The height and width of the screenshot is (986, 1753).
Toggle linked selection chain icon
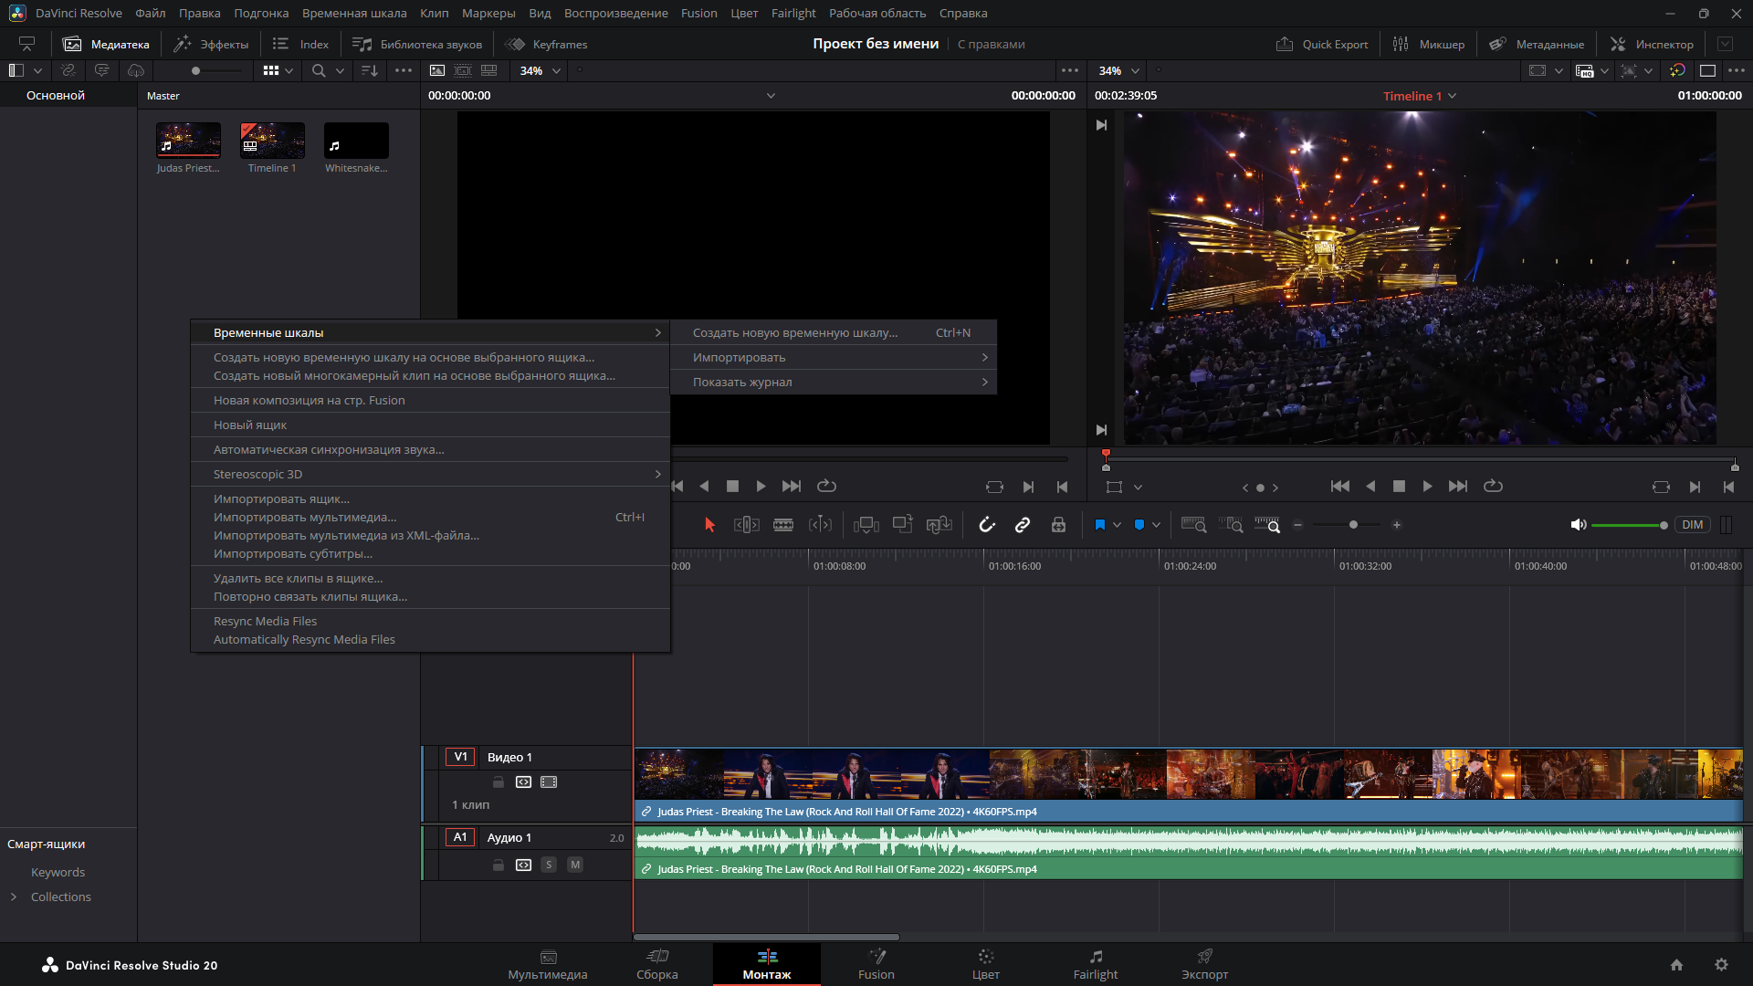click(x=1023, y=525)
